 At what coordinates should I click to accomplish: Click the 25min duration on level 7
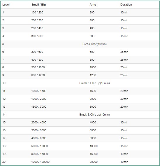pos(124,60)
